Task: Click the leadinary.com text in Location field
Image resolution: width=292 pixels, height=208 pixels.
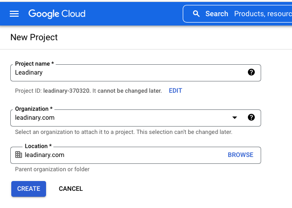Action: point(45,155)
